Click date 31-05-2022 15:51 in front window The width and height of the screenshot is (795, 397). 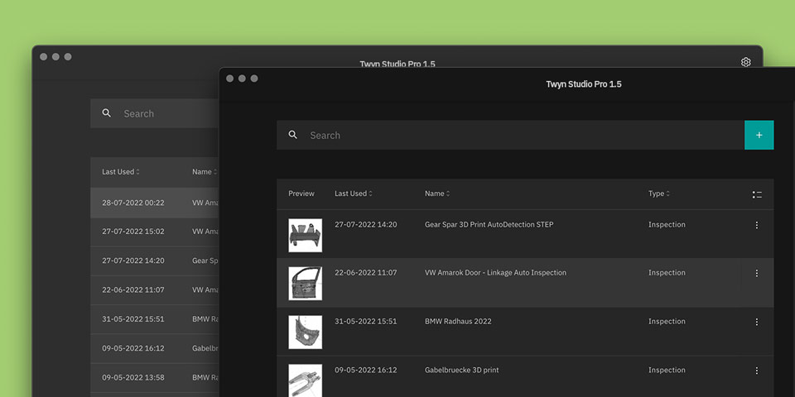tap(365, 321)
